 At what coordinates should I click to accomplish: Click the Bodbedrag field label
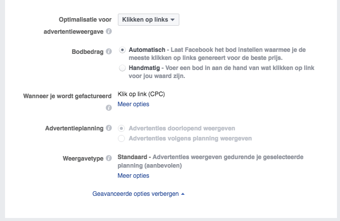point(88,51)
